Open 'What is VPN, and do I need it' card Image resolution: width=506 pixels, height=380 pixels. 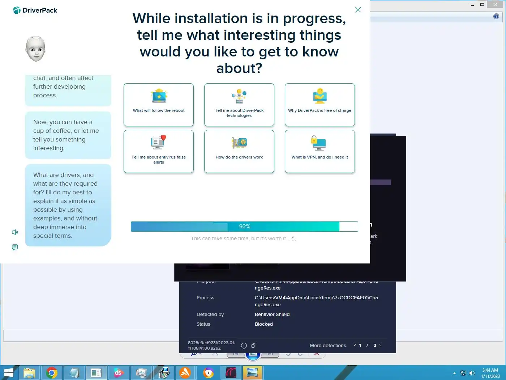coord(320,151)
